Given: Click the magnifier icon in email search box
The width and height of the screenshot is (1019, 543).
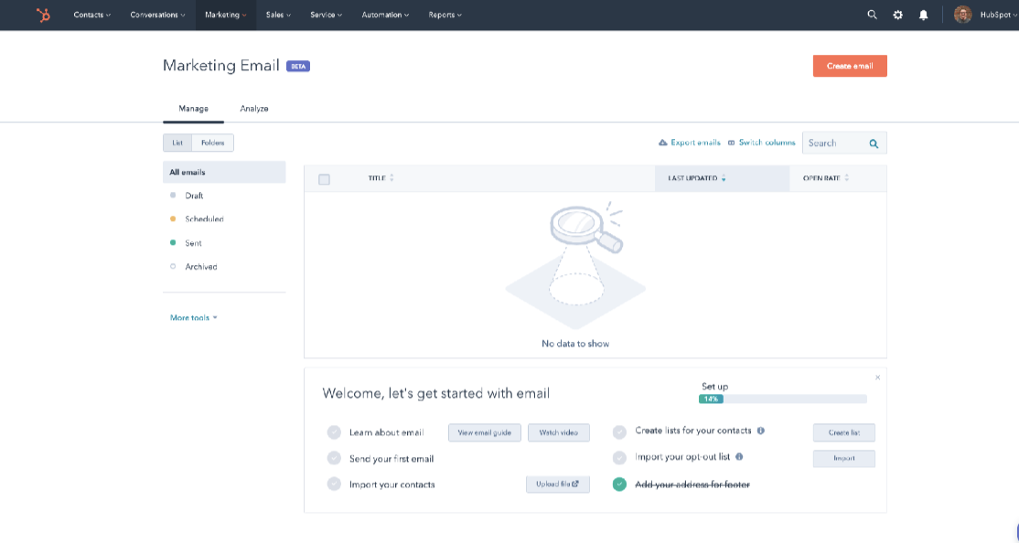Looking at the screenshot, I should [x=874, y=144].
